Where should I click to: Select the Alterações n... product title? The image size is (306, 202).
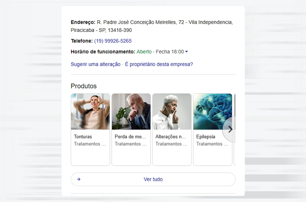pyautogui.click(x=171, y=136)
